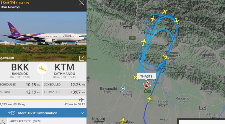Click the arrival plane icon between airports
The height and width of the screenshot is (124, 225).
42,68
